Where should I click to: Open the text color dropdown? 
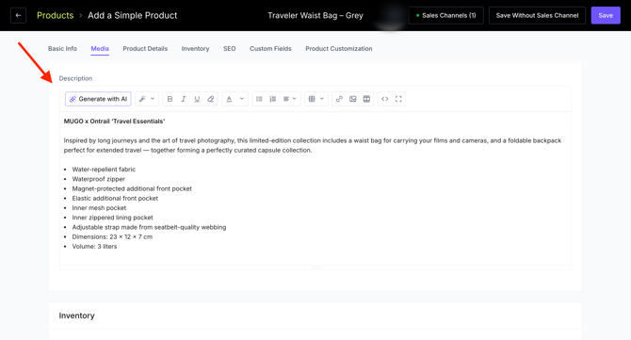(241, 99)
